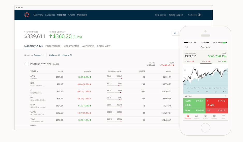243x142 pixels.
Task: Tap the GE $26.14 mover tile
Action: pyautogui.click(x=217, y=110)
